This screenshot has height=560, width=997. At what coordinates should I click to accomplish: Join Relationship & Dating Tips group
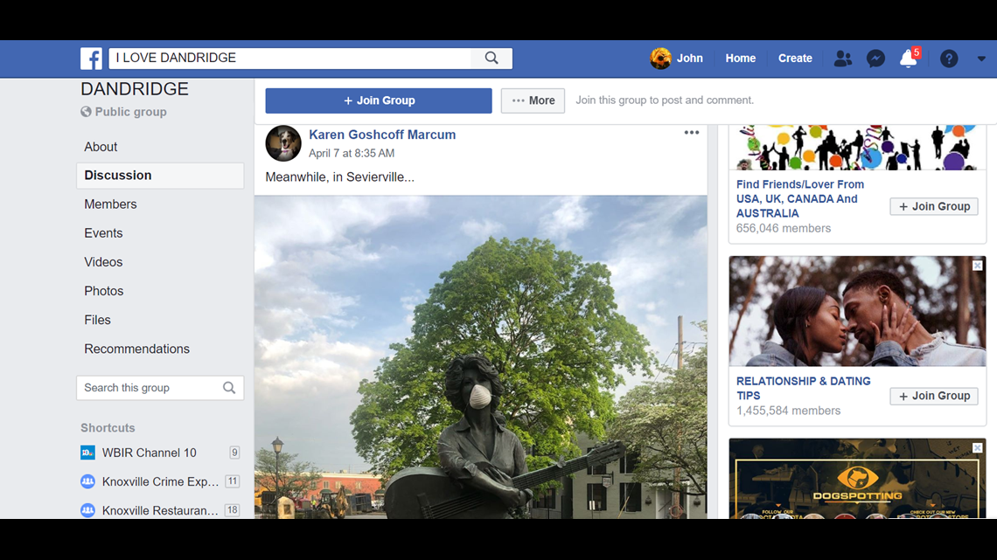tap(933, 396)
